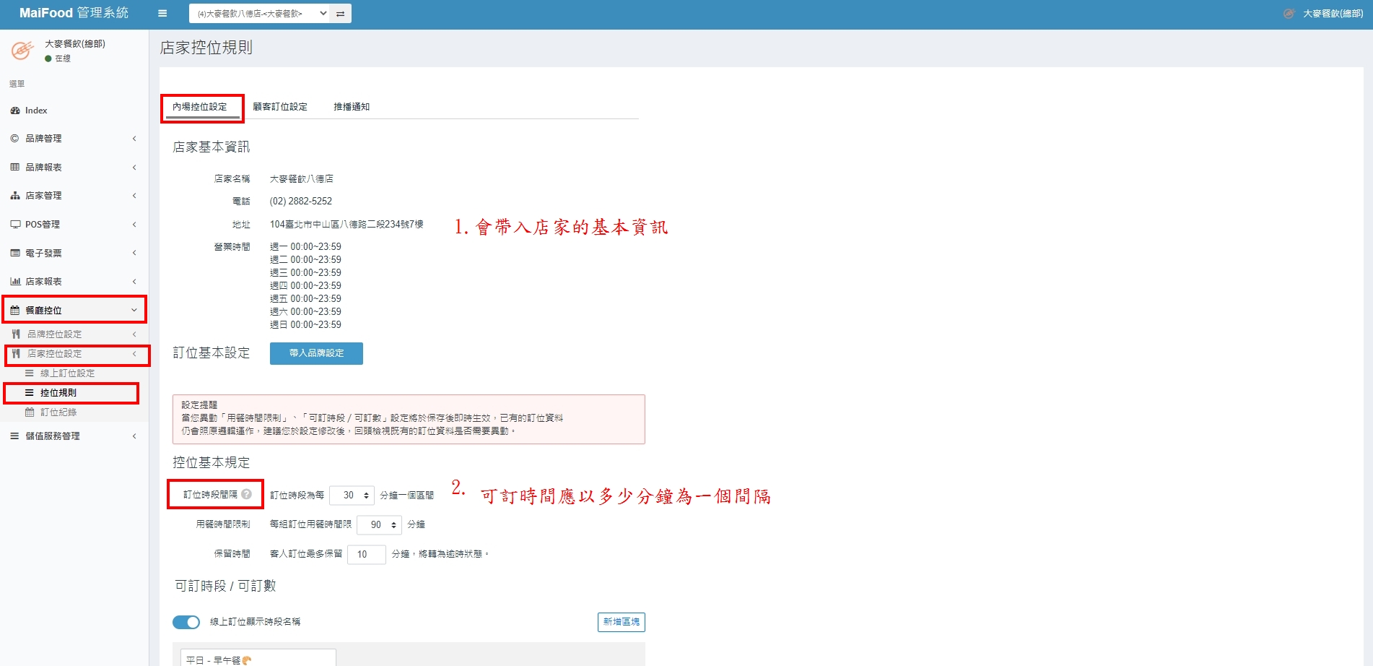Open Index dashboard in sidebar

pos(36,111)
